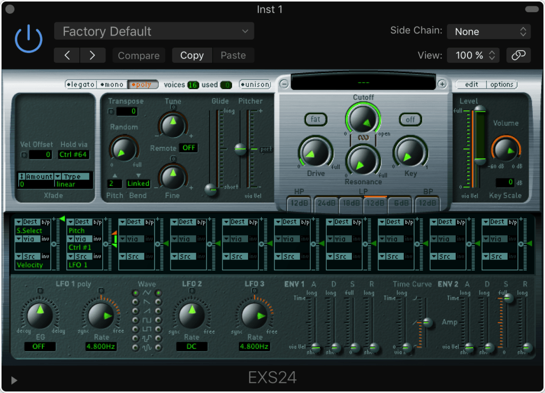Viewport: 545px width, 393px height.
Task: Click the LFO 2 Rate knob
Action: point(192,315)
